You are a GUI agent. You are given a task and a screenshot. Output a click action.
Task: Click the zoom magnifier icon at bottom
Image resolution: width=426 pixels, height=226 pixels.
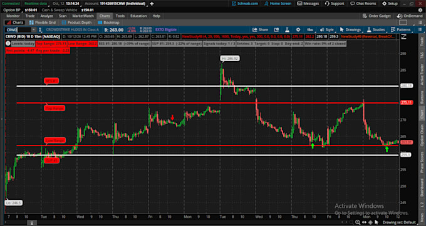358,222
